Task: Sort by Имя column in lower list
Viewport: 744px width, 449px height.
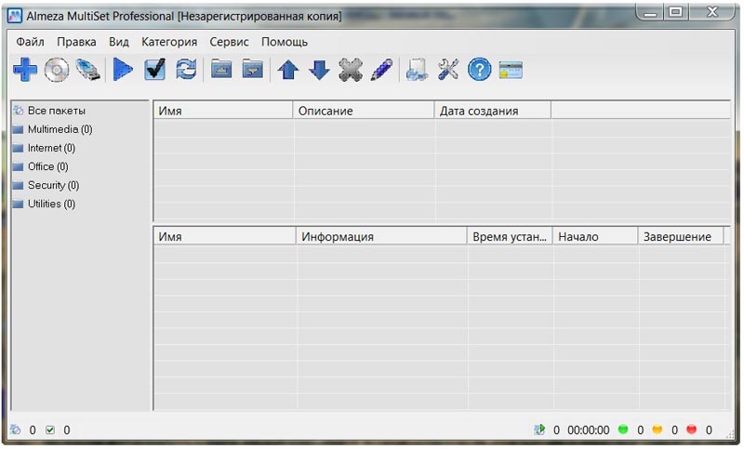Action: pos(224,236)
